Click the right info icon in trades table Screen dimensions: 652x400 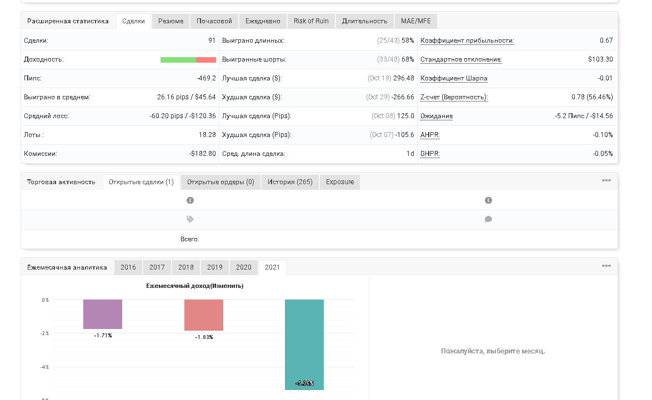pos(488,200)
